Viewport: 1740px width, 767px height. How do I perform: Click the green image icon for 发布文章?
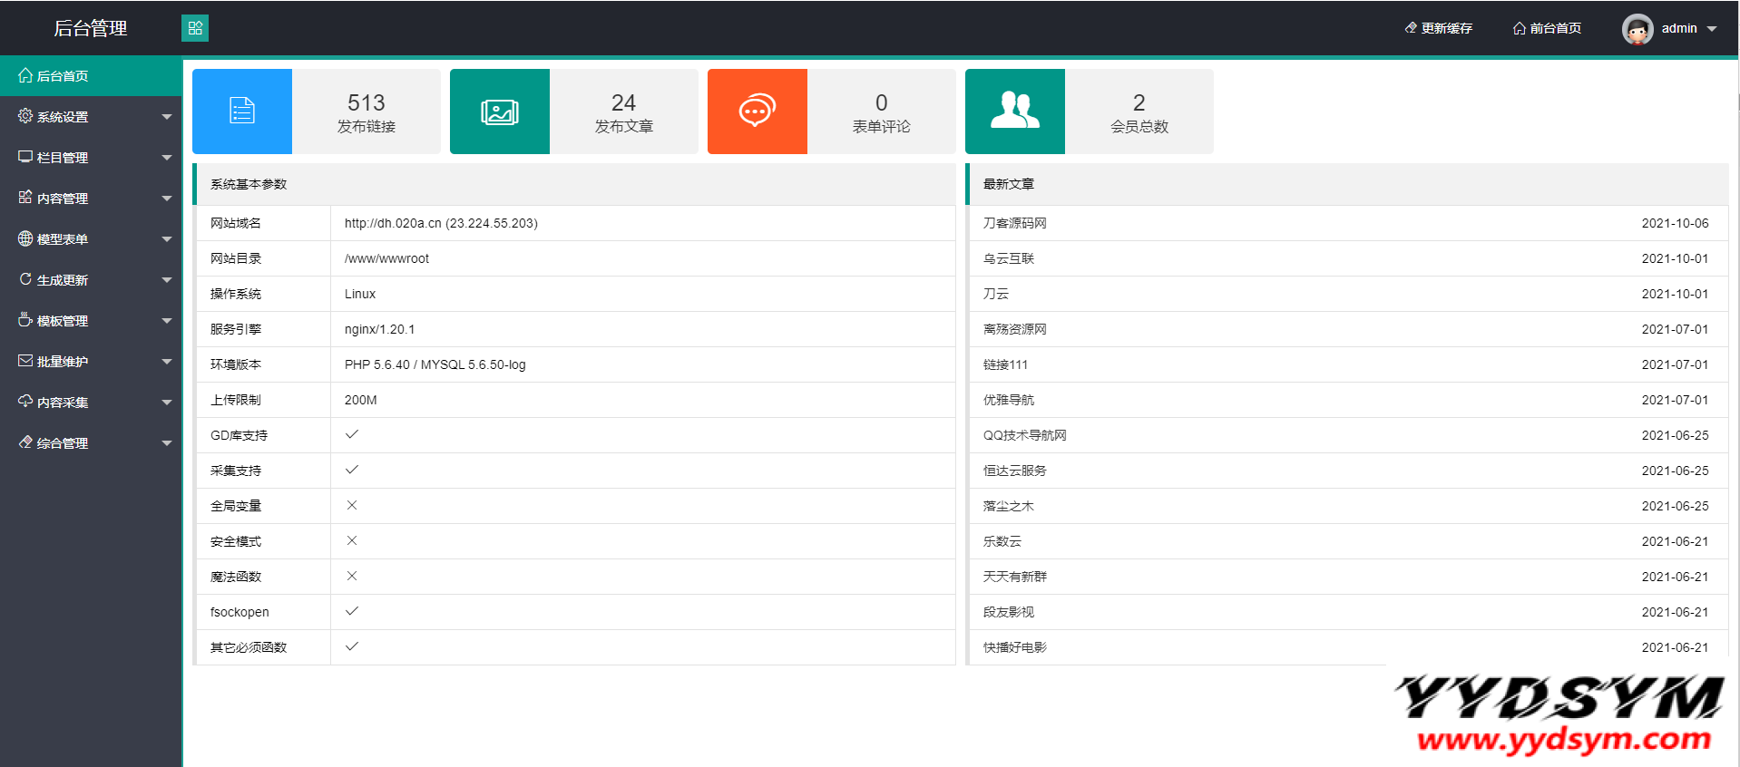499,112
